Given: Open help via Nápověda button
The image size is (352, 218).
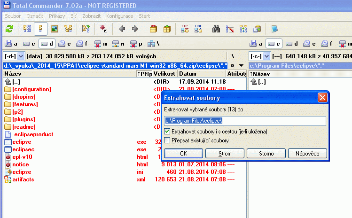Looking at the screenshot, I should point(307,153).
